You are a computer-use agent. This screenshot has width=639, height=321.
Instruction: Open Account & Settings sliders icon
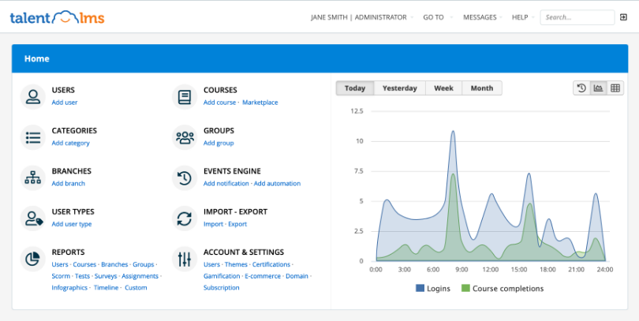pyautogui.click(x=185, y=259)
